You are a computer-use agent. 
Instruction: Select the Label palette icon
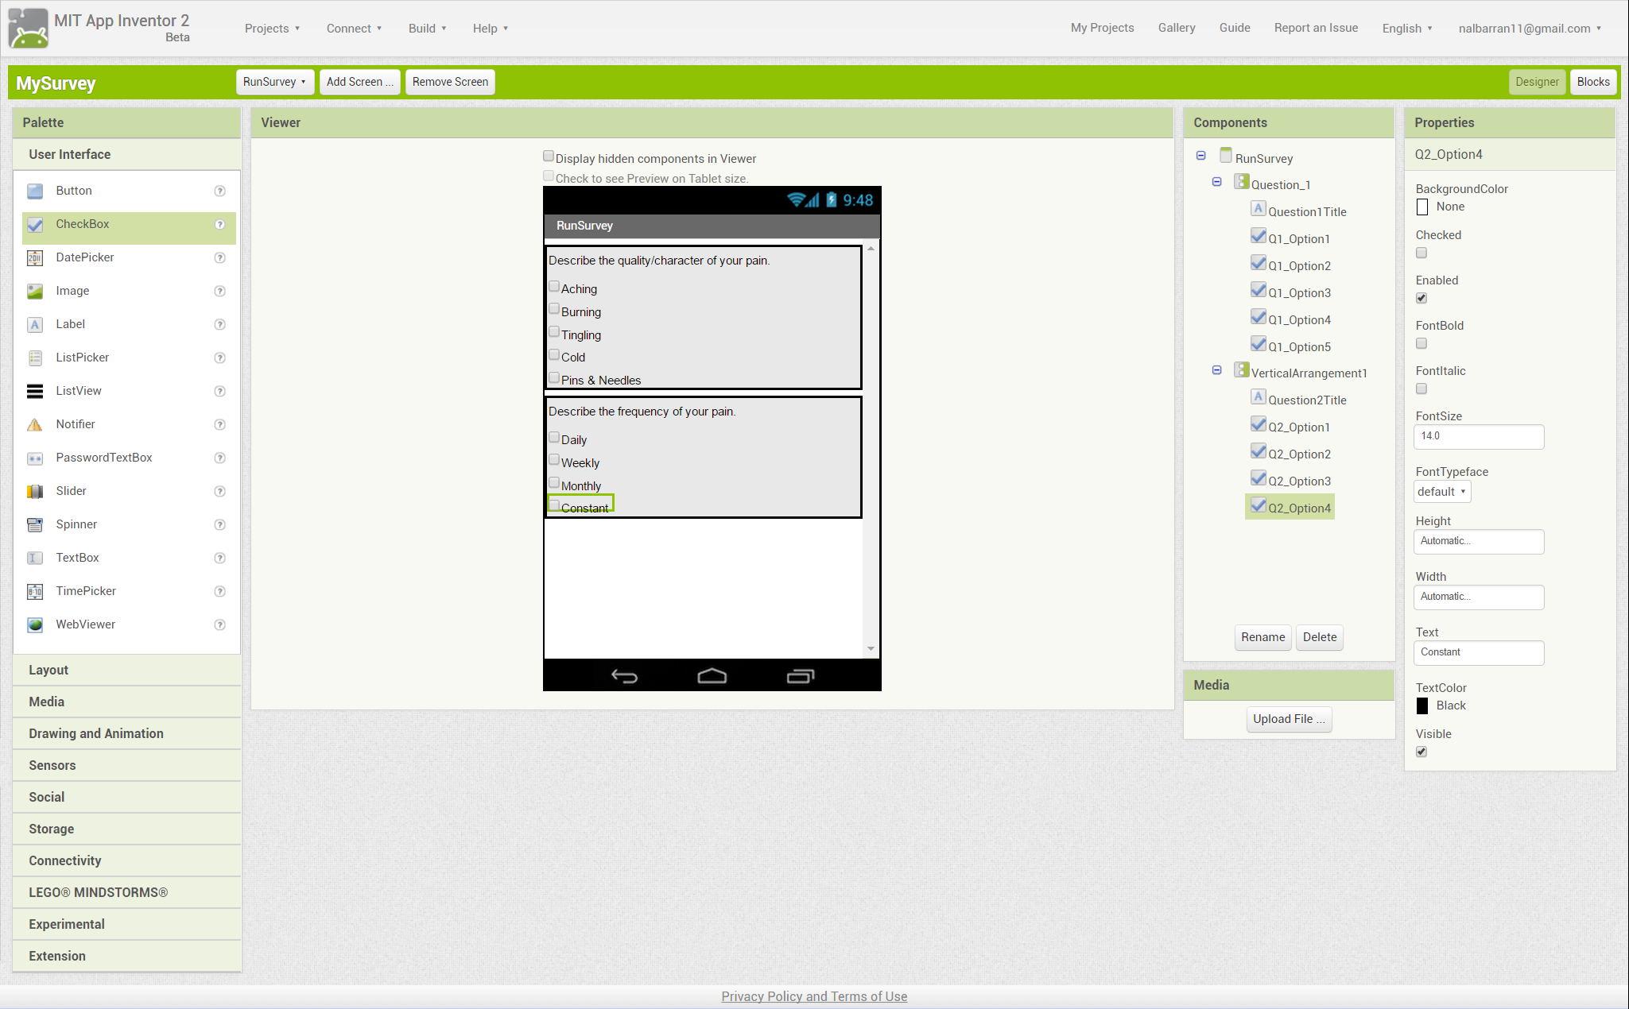pyautogui.click(x=35, y=324)
